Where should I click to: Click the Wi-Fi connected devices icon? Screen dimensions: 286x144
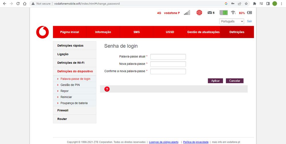pyautogui.click(x=233, y=13)
